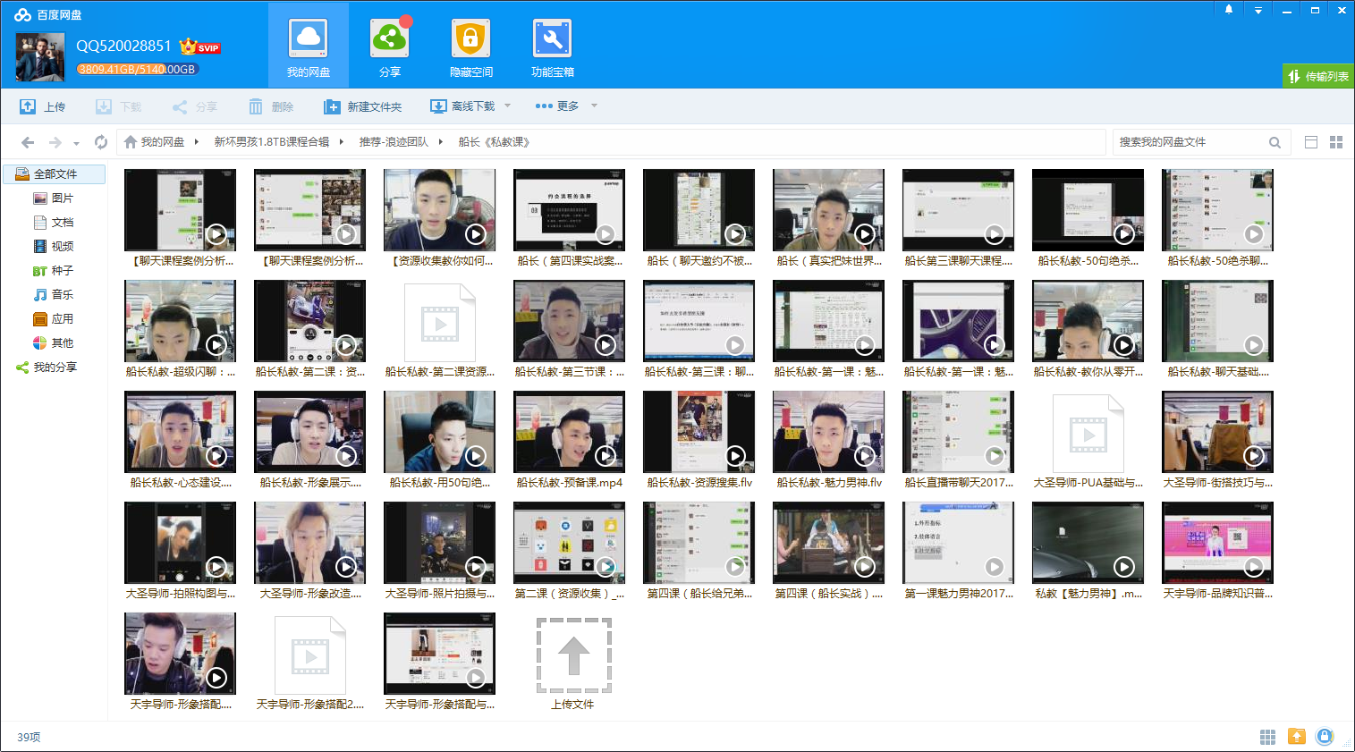Select 视频 category in sidebar

tap(53, 246)
